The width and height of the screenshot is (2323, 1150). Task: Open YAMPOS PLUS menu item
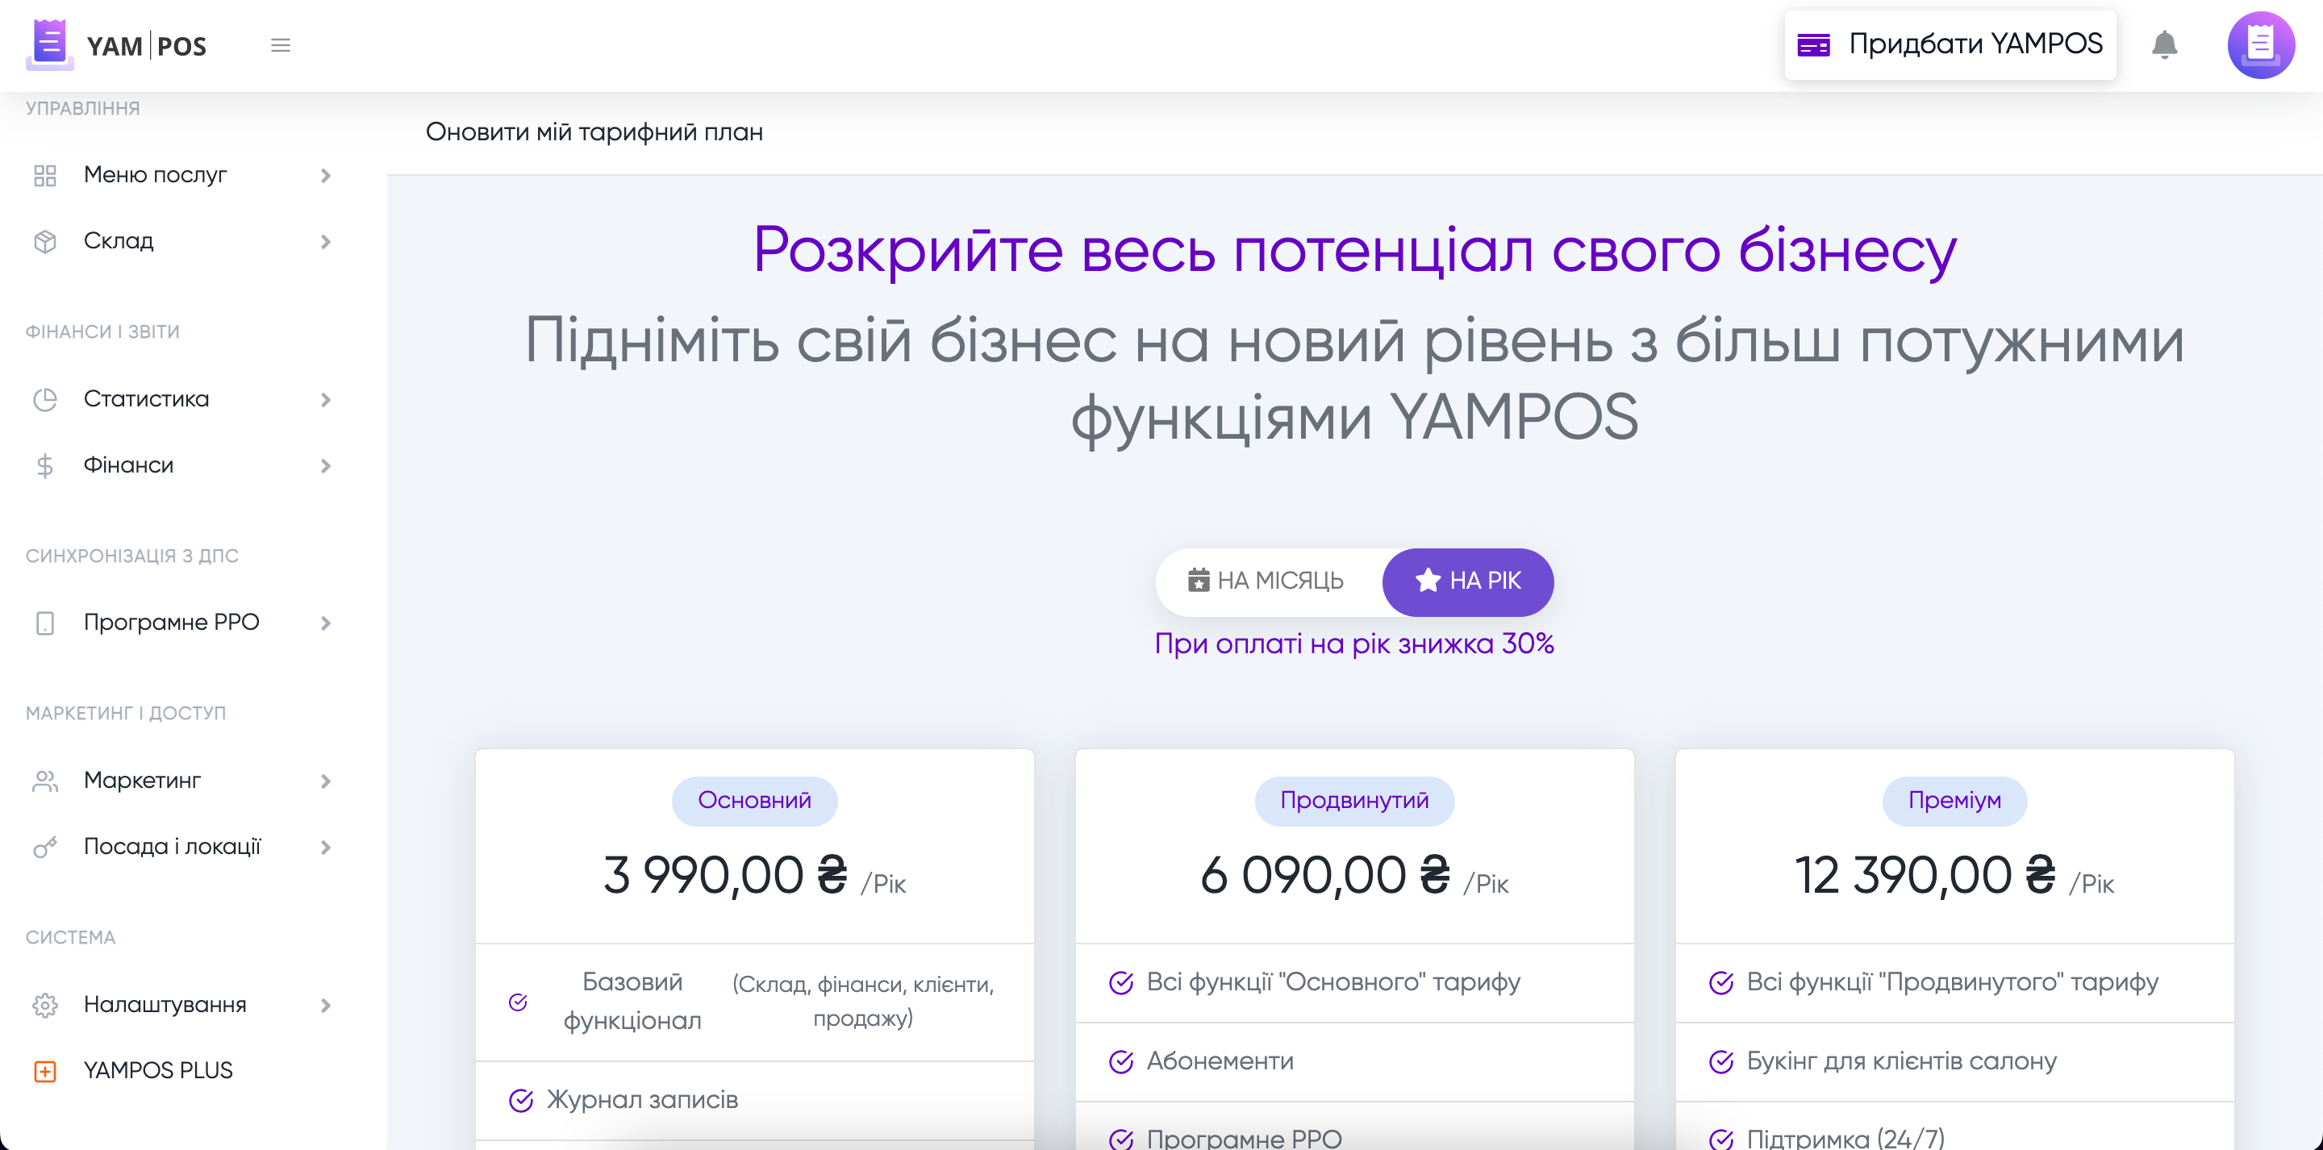(x=158, y=1071)
